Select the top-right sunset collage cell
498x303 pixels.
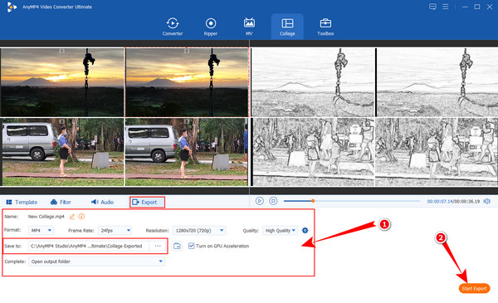[x=187, y=82]
